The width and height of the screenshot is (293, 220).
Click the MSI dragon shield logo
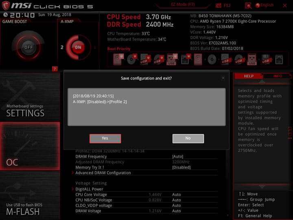click(x=6, y=5)
